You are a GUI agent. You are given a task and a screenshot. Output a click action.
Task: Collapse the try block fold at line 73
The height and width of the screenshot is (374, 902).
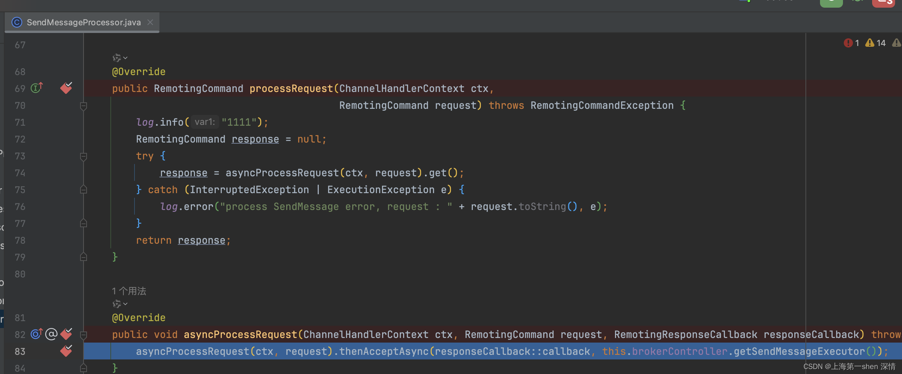click(x=84, y=156)
